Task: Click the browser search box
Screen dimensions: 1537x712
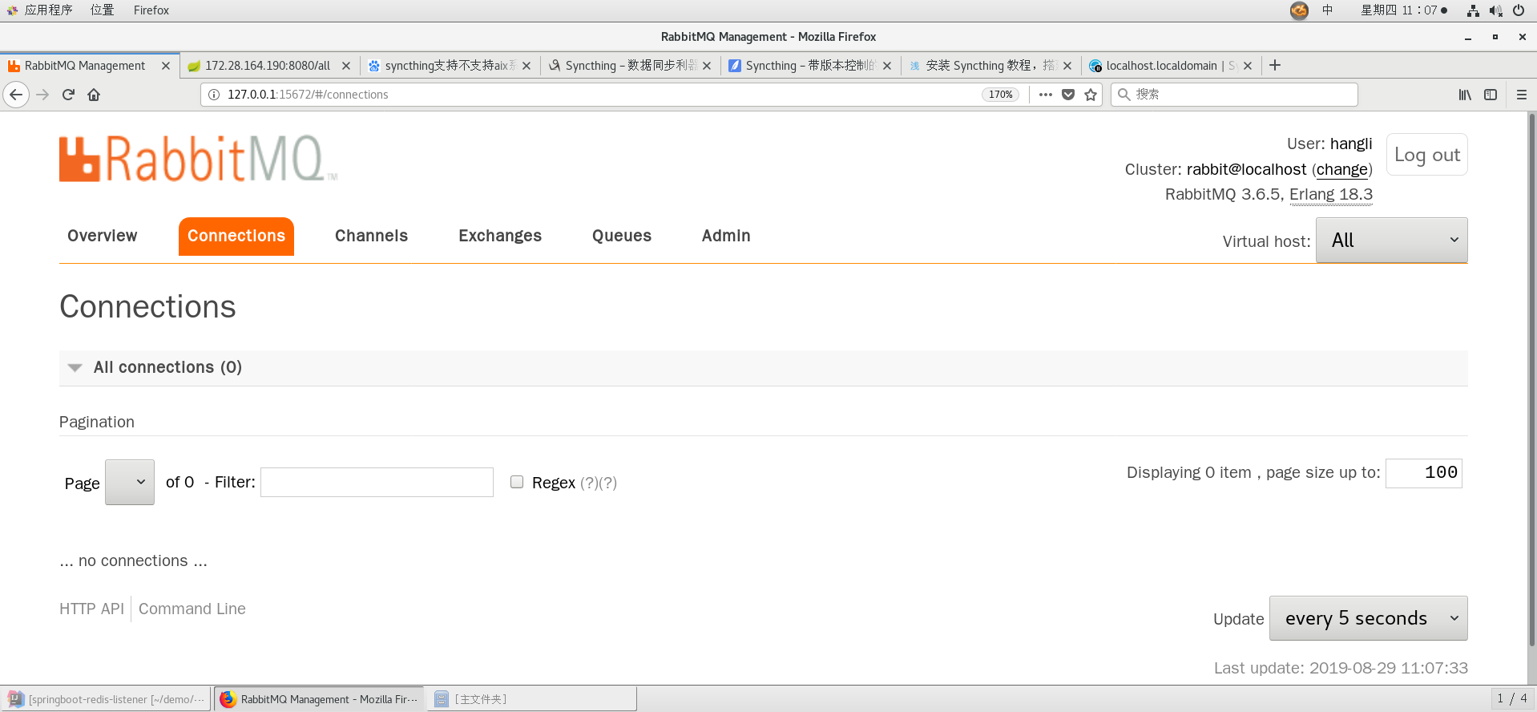Action: point(1234,95)
